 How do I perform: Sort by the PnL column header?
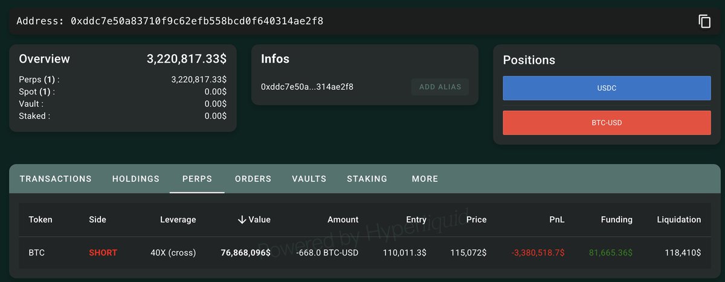557,220
